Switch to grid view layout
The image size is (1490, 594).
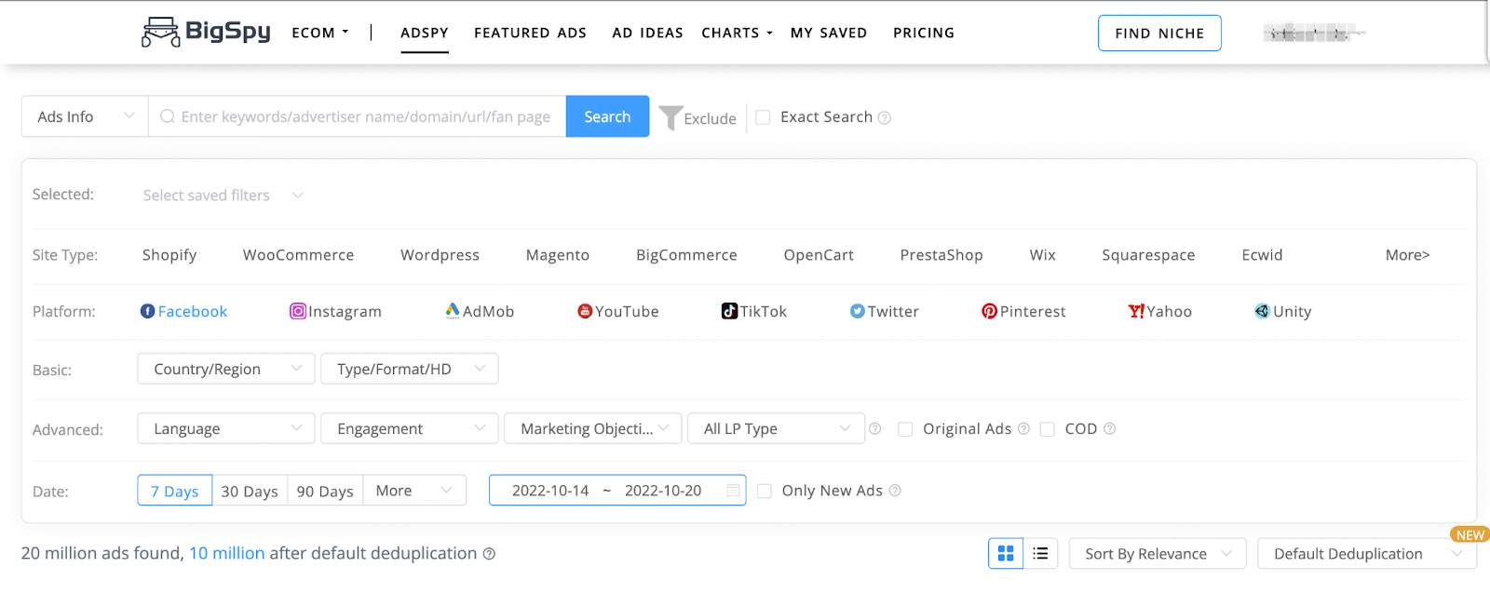point(1006,554)
